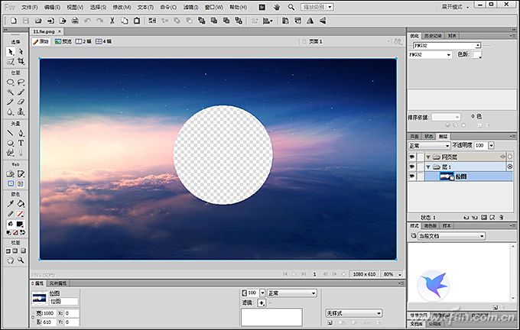The image size is (520, 330).
Task: Select the Line tool
Action: [x=11, y=133]
